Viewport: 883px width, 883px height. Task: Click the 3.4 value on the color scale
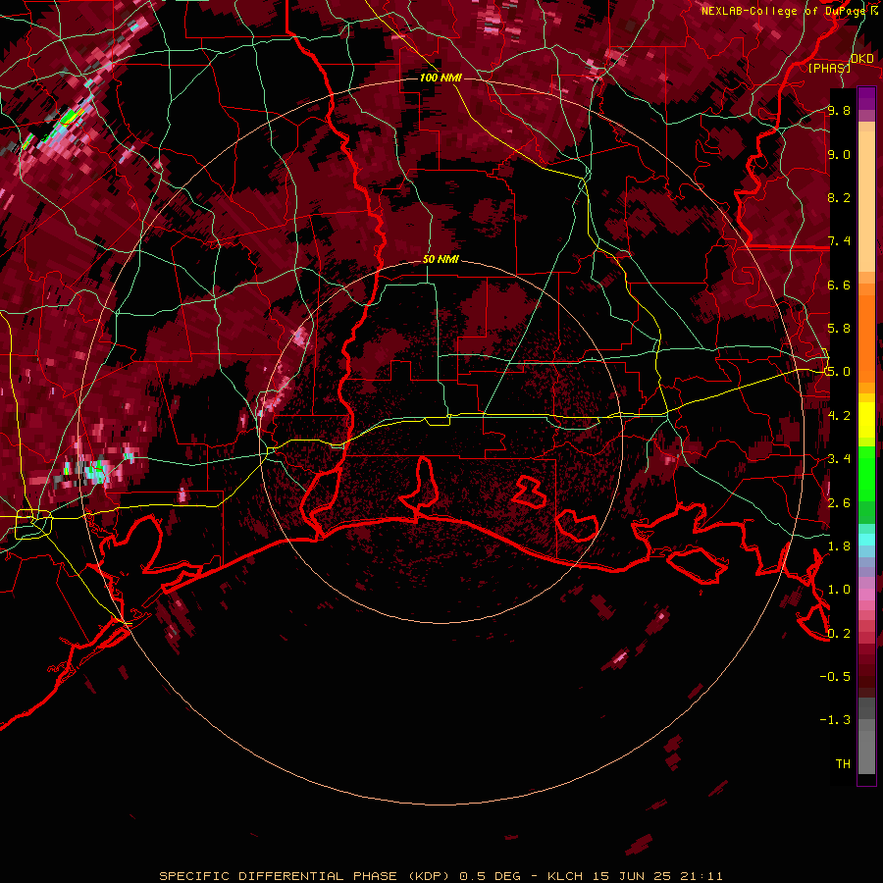[839, 459]
